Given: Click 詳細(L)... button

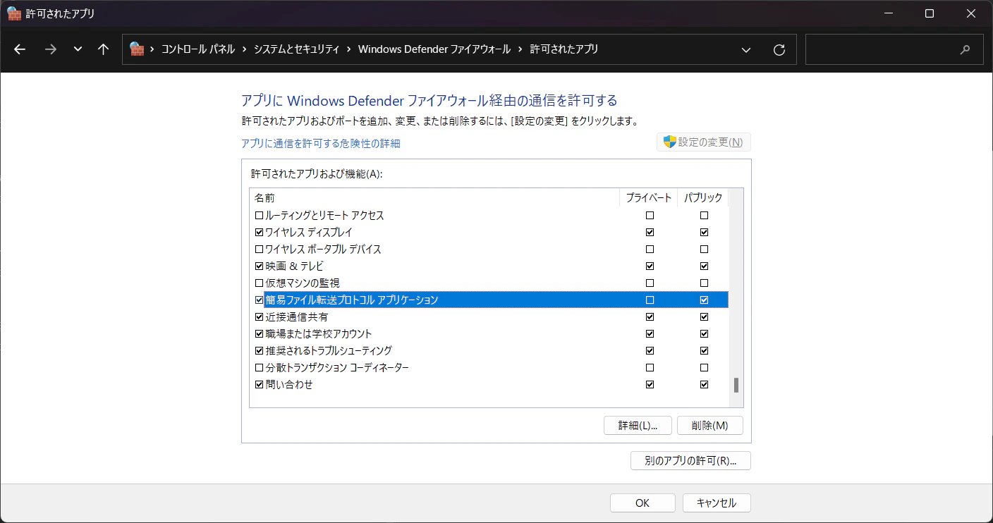Looking at the screenshot, I should click(x=638, y=426).
